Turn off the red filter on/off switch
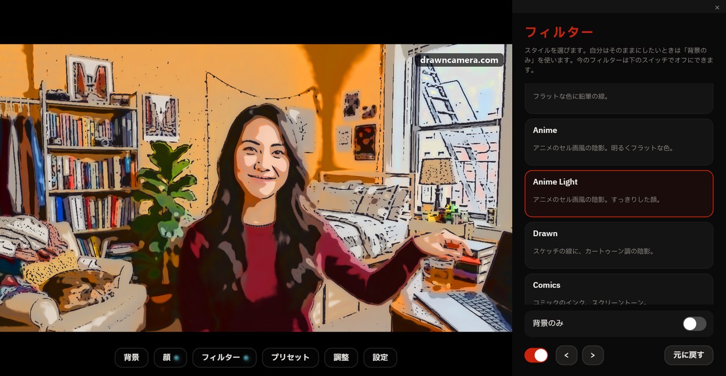This screenshot has height=376, width=726. click(x=536, y=355)
